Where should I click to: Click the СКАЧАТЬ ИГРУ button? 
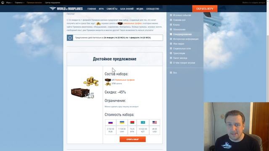205,8
